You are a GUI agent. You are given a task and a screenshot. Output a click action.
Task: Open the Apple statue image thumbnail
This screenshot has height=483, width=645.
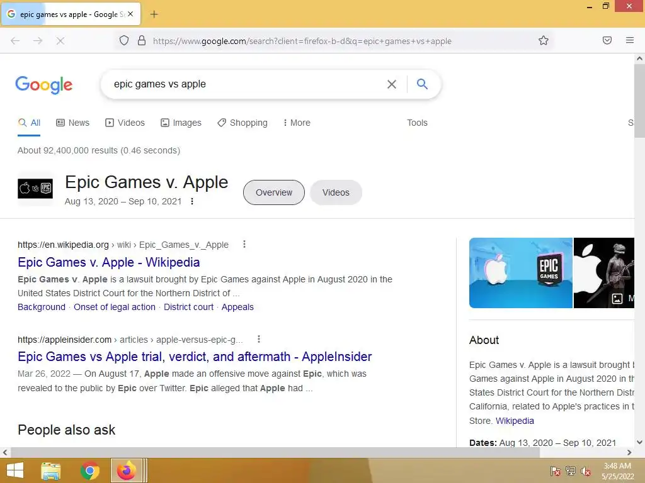coord(604,273)
